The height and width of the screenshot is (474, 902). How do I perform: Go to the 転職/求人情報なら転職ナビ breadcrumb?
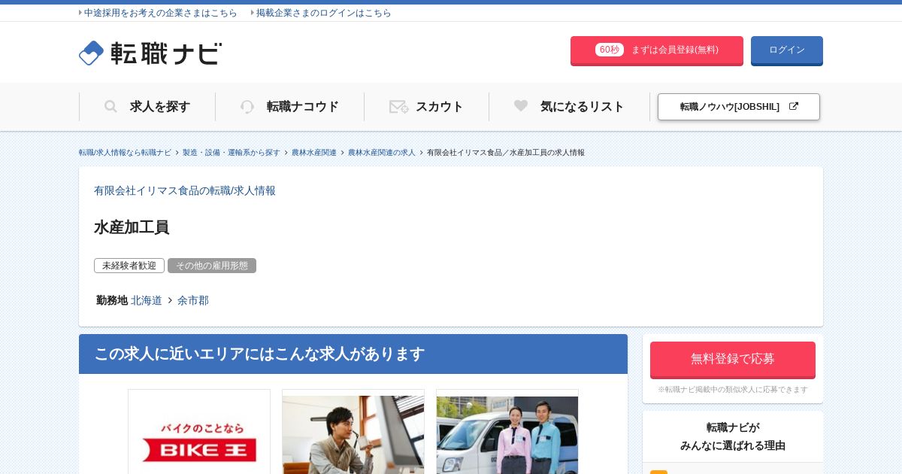pyautogui.click(x=125, y=153)
